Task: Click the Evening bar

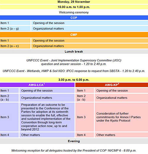Action: 74,141
